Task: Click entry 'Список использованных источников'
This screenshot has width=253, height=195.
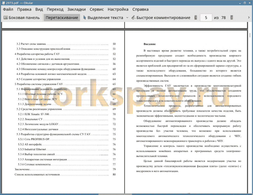Action: pos(37,174)
